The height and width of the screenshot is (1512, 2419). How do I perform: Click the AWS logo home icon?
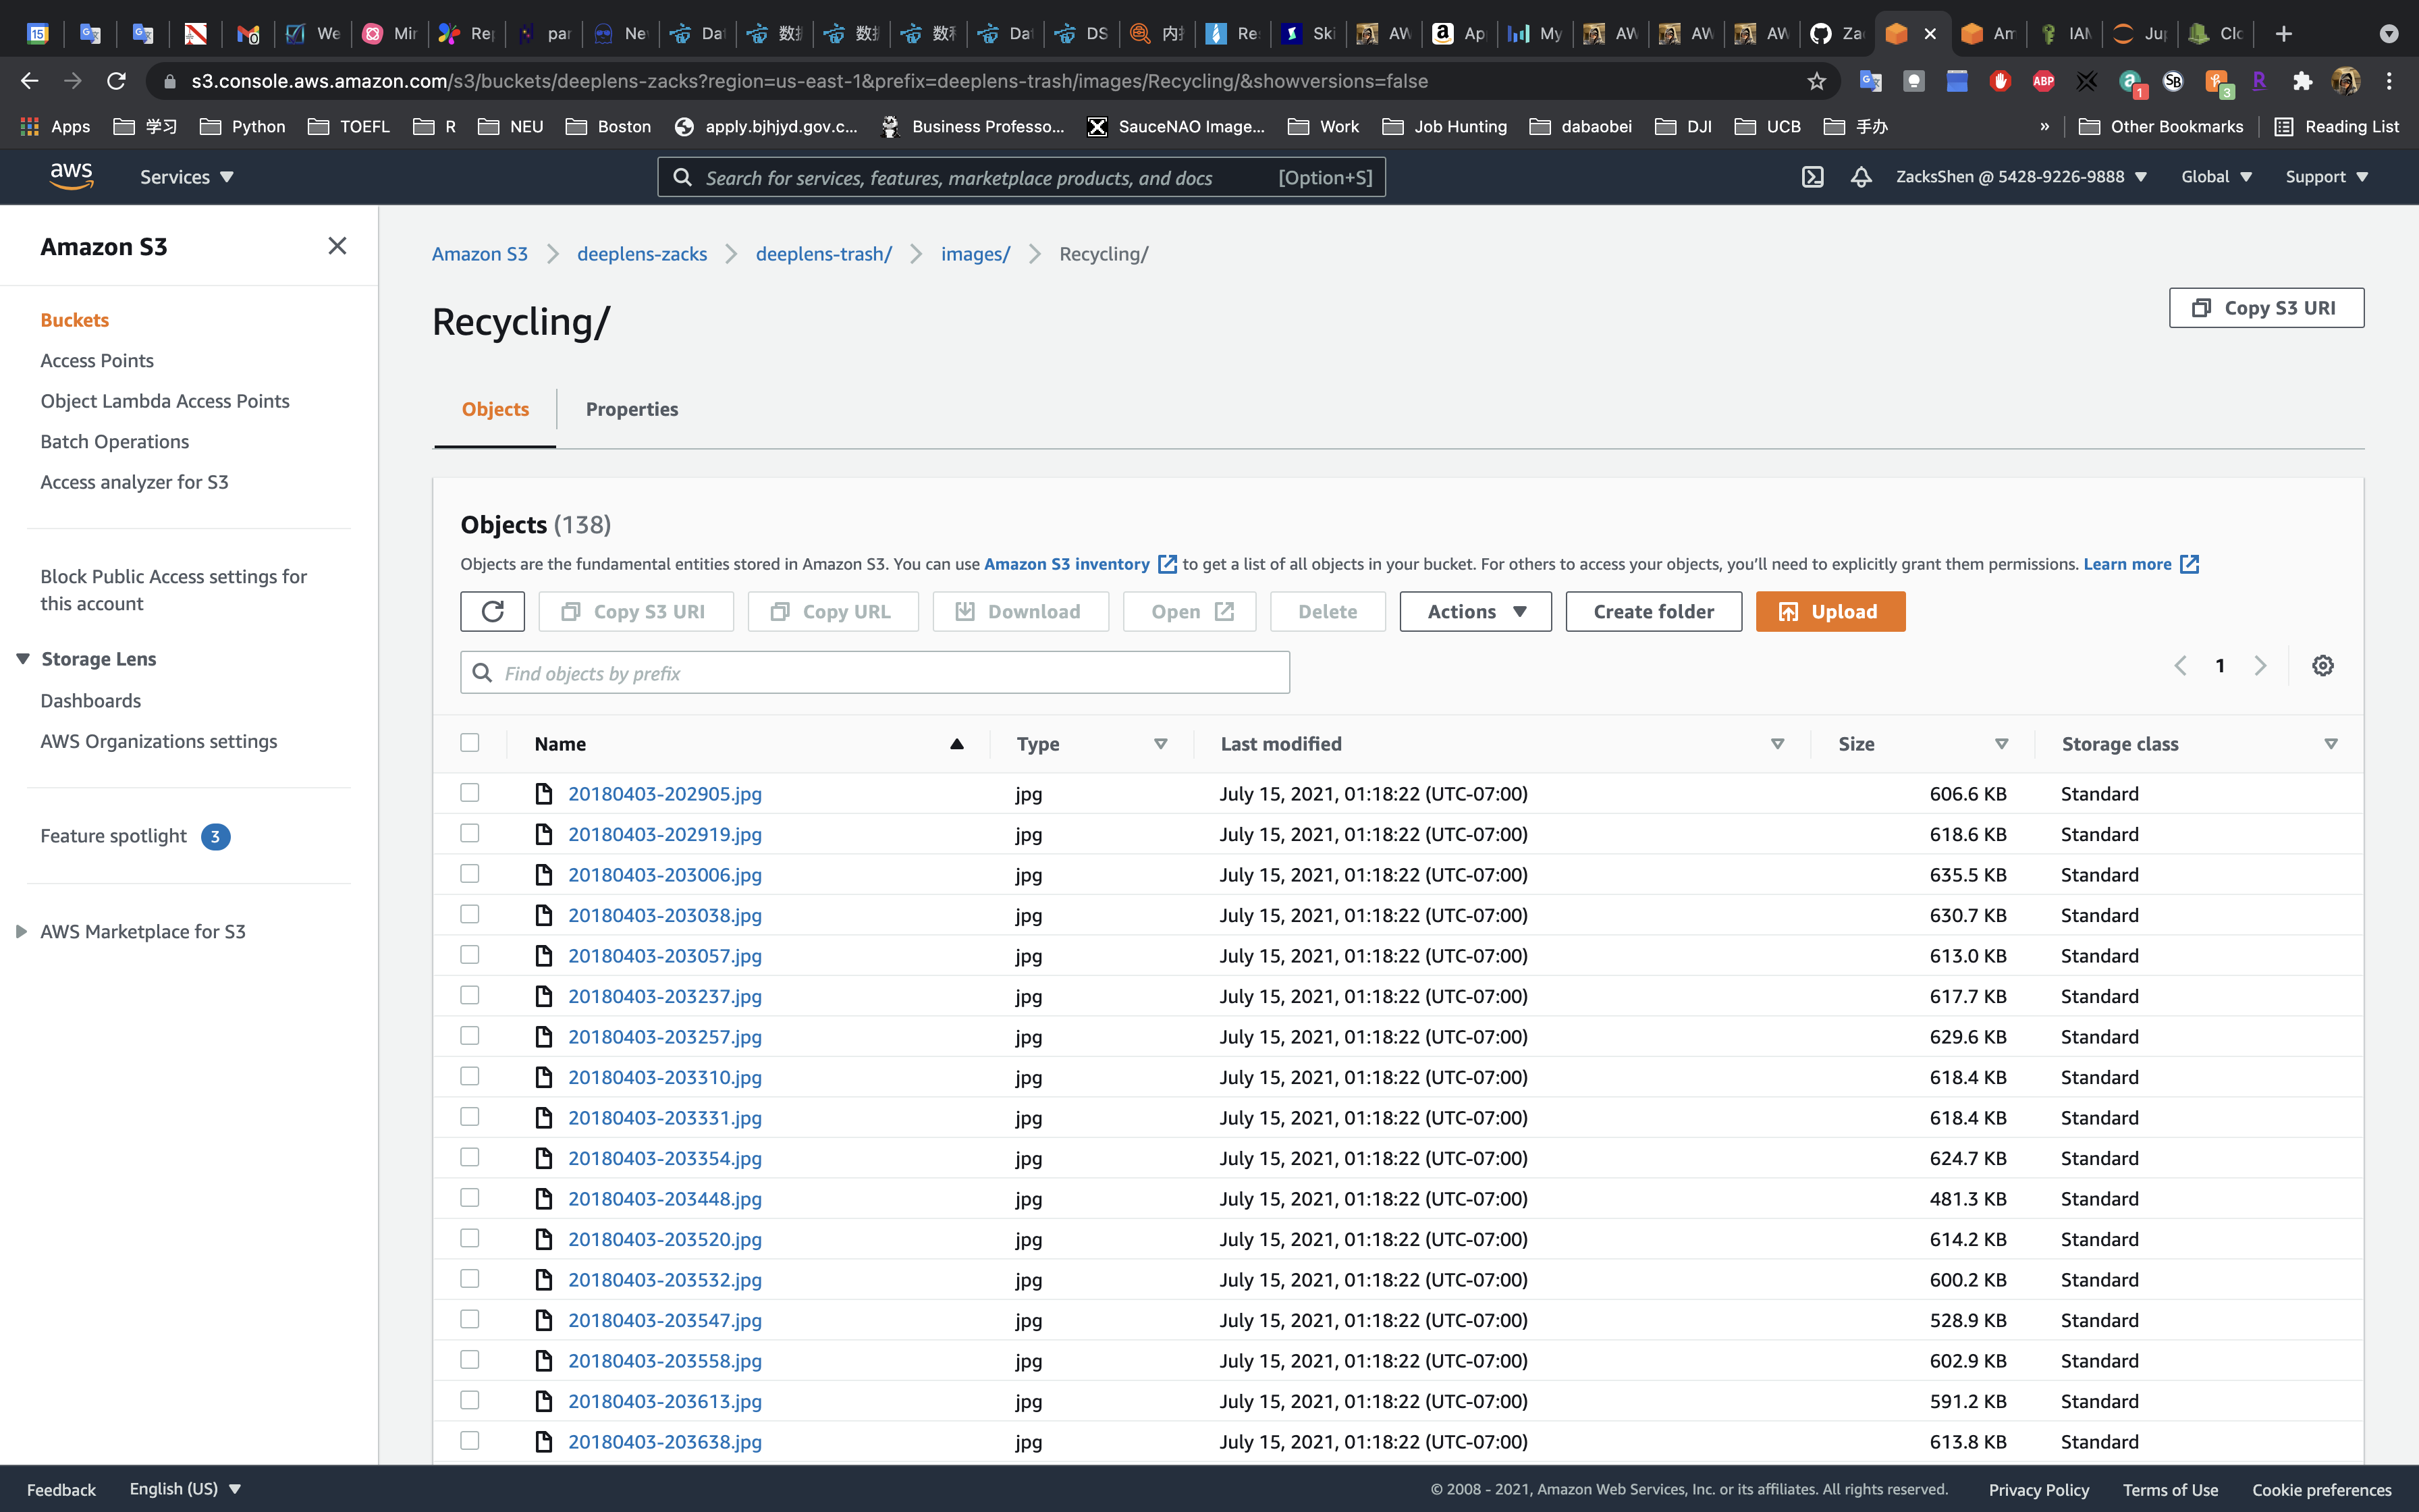[72, 176]
